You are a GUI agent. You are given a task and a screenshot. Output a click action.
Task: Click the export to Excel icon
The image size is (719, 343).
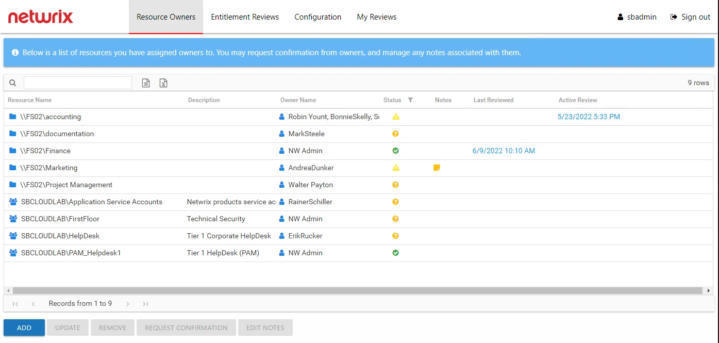[163, 83]
